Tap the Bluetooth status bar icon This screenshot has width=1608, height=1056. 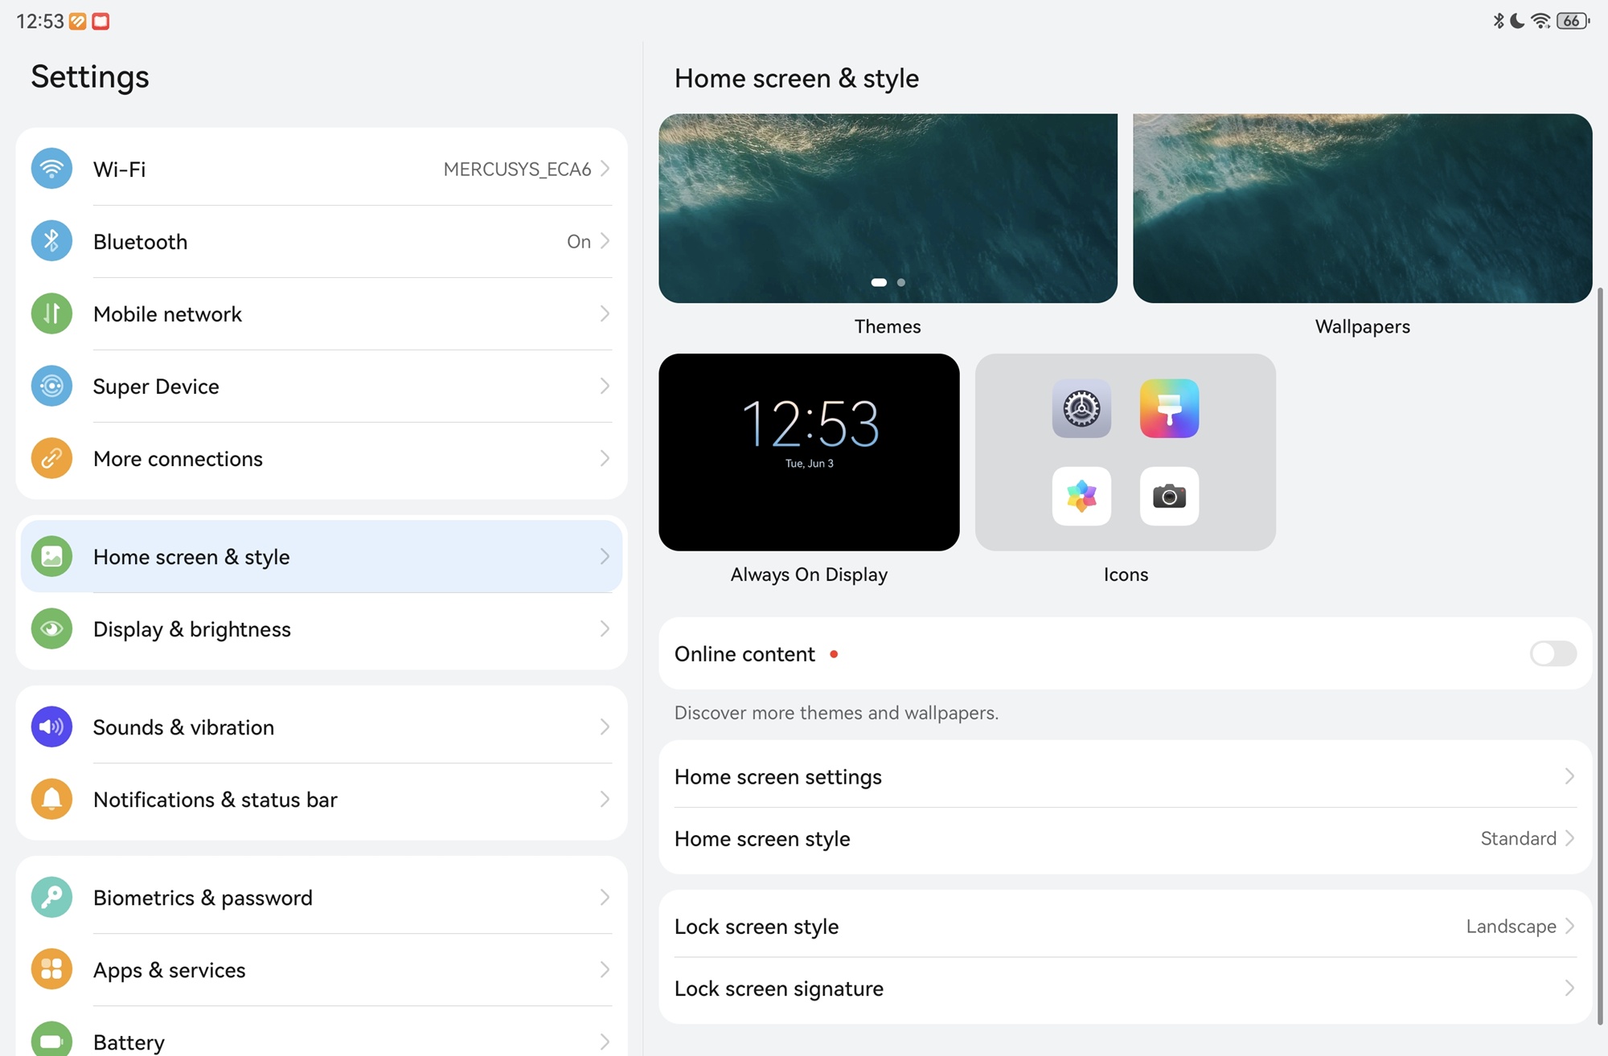pyautogui.click(x=1499, y=21)
